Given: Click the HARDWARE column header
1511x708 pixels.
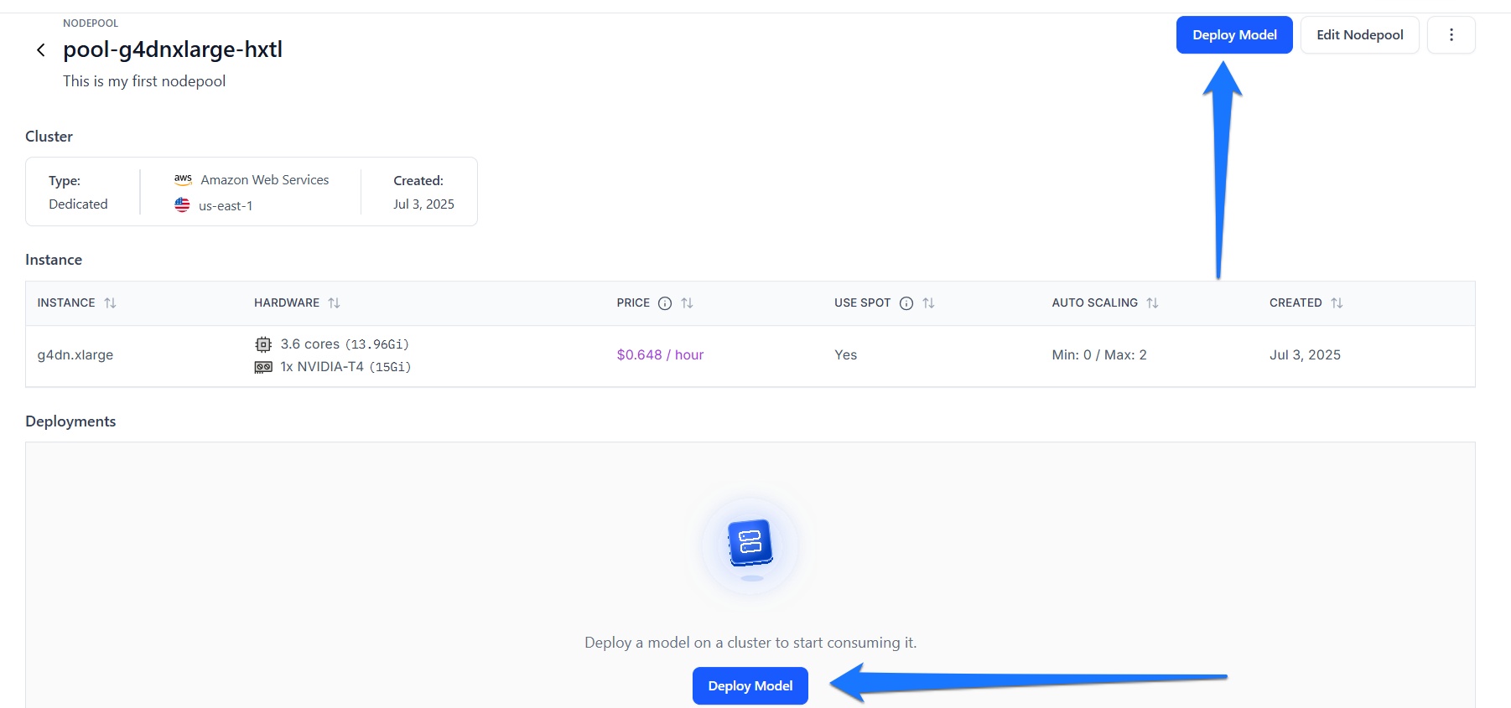Looking at the screenshot, I should pos(287,303).
